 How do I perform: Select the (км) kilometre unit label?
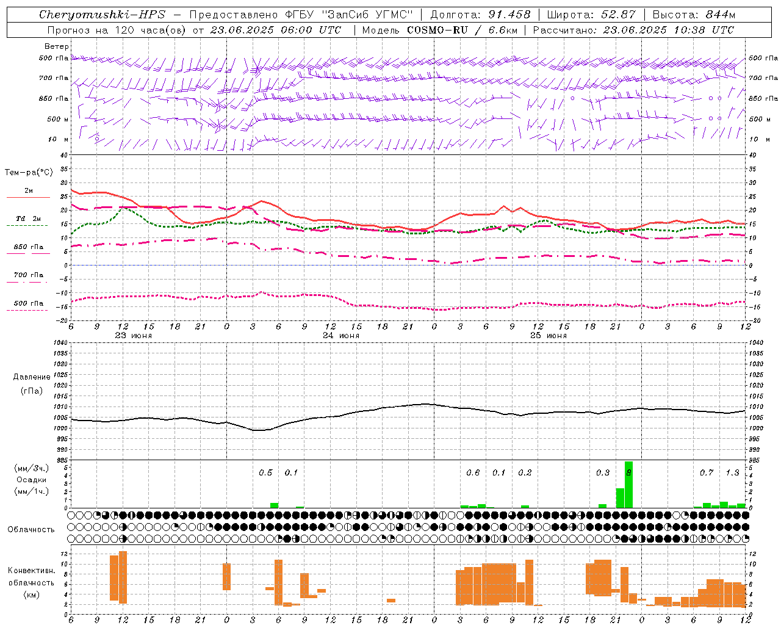point(31,594)
